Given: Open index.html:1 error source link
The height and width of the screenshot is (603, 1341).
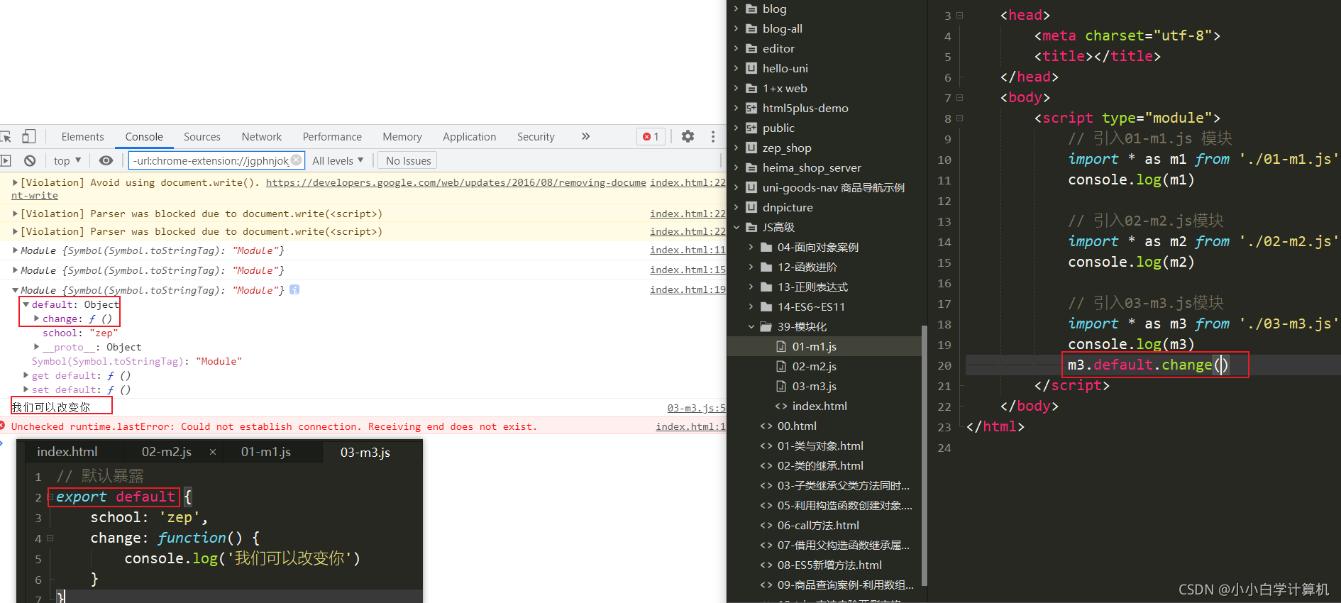Looking at the screenshot, I should point(690,426).
